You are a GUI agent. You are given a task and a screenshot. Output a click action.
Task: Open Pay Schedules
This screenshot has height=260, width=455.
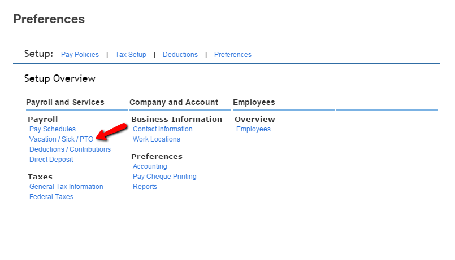click(53, 129)
